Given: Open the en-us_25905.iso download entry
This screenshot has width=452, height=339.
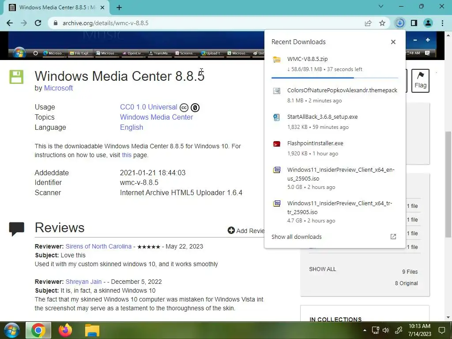Looking at the screenshot, I should click(335, 178).
